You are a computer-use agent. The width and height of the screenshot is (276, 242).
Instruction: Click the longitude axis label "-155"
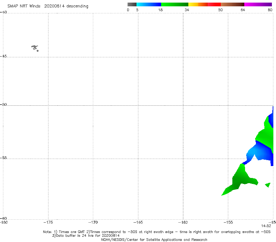tap(228, 222)
